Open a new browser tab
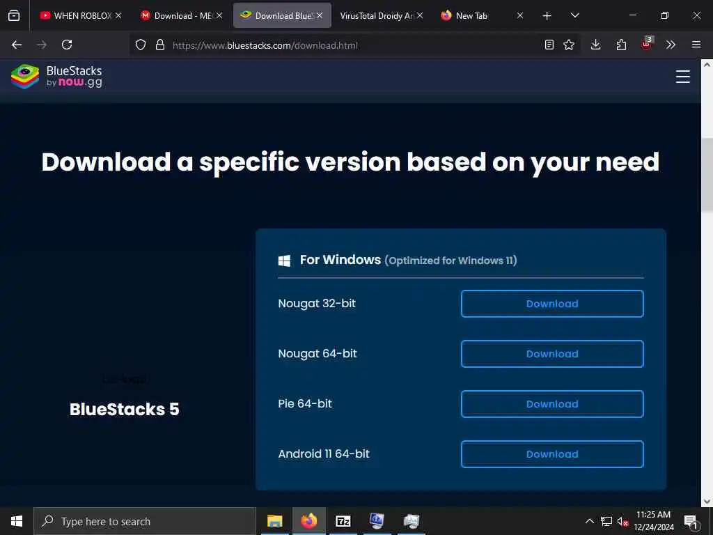 pos(547,16)
